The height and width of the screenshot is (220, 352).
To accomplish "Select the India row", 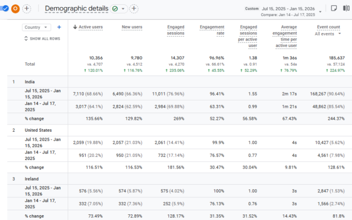I will click(179, 82).
